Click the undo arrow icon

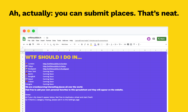click(x=24, y=45)
